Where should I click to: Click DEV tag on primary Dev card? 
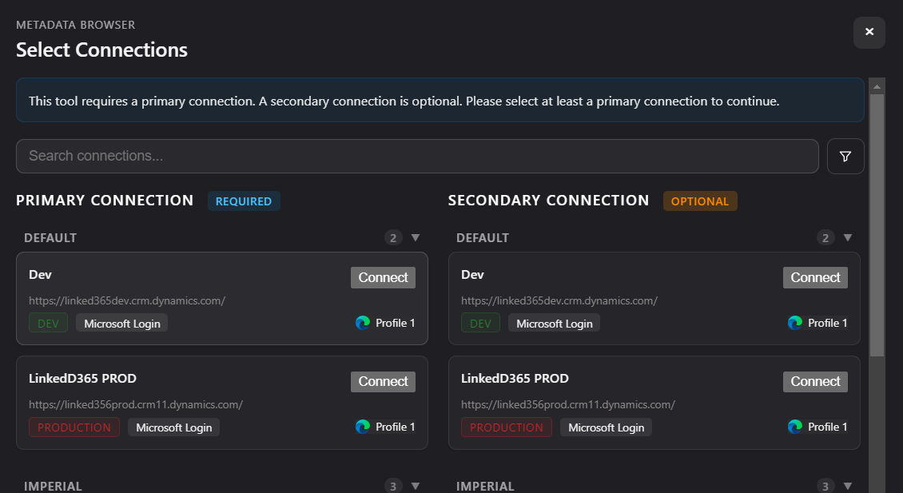coord(49,323)
